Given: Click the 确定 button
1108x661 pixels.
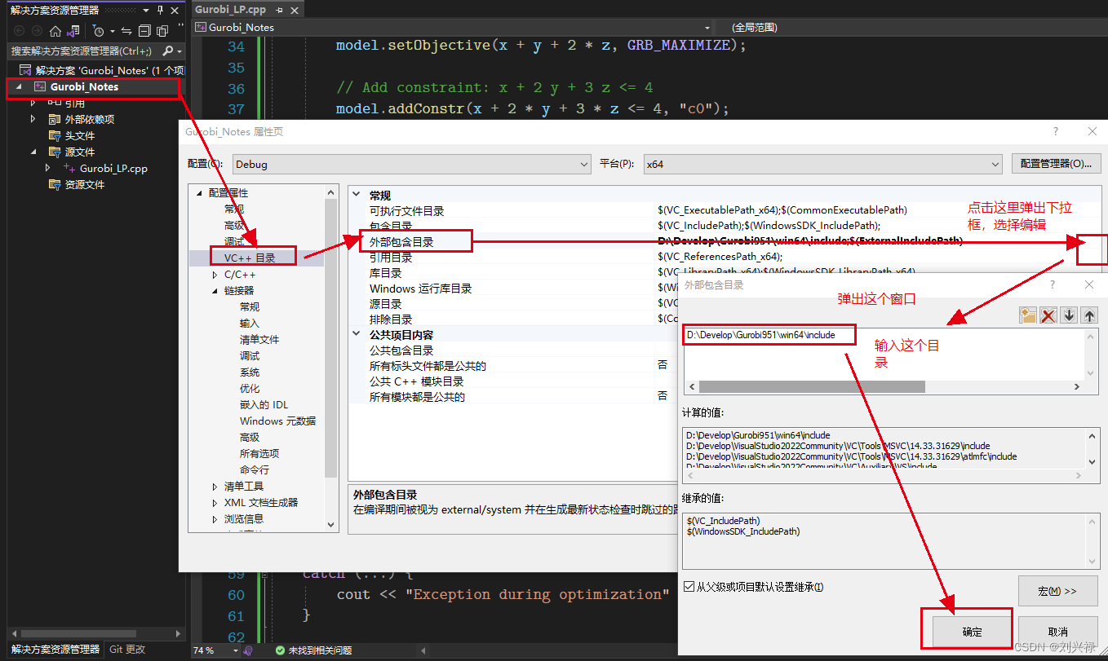Looking at the screenshot, I should [972, 632].
